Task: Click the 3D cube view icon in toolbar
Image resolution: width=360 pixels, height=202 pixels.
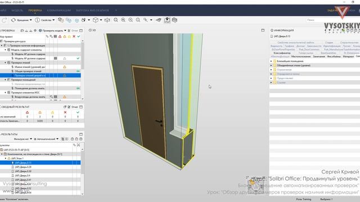Action: point(96,20)
